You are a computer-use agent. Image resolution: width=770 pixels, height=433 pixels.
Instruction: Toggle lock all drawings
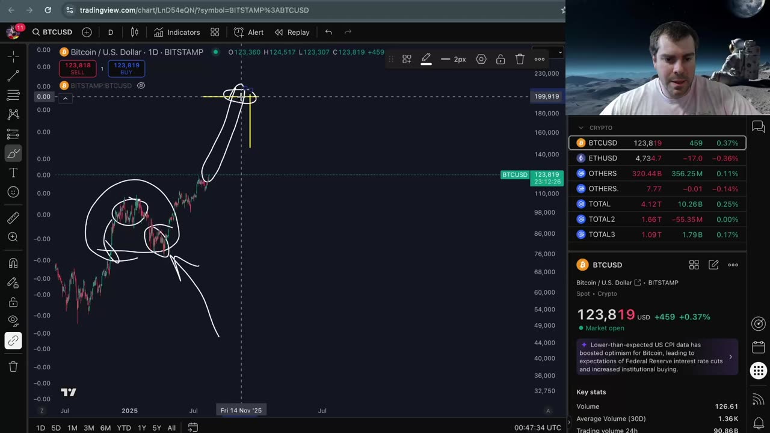pyautogui.click(x=13, y=302)
